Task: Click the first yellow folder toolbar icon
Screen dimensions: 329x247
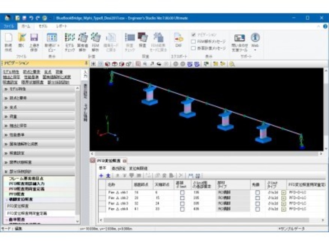Action: pyautogui.click(x=216, y=64)
